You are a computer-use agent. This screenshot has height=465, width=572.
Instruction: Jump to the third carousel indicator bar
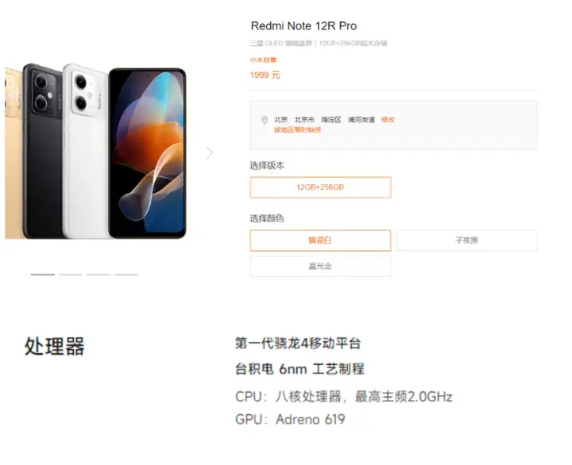[99, 275]
